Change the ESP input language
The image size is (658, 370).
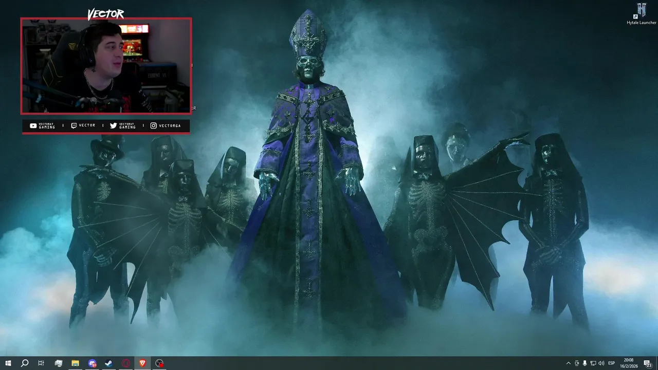[612, 363]
